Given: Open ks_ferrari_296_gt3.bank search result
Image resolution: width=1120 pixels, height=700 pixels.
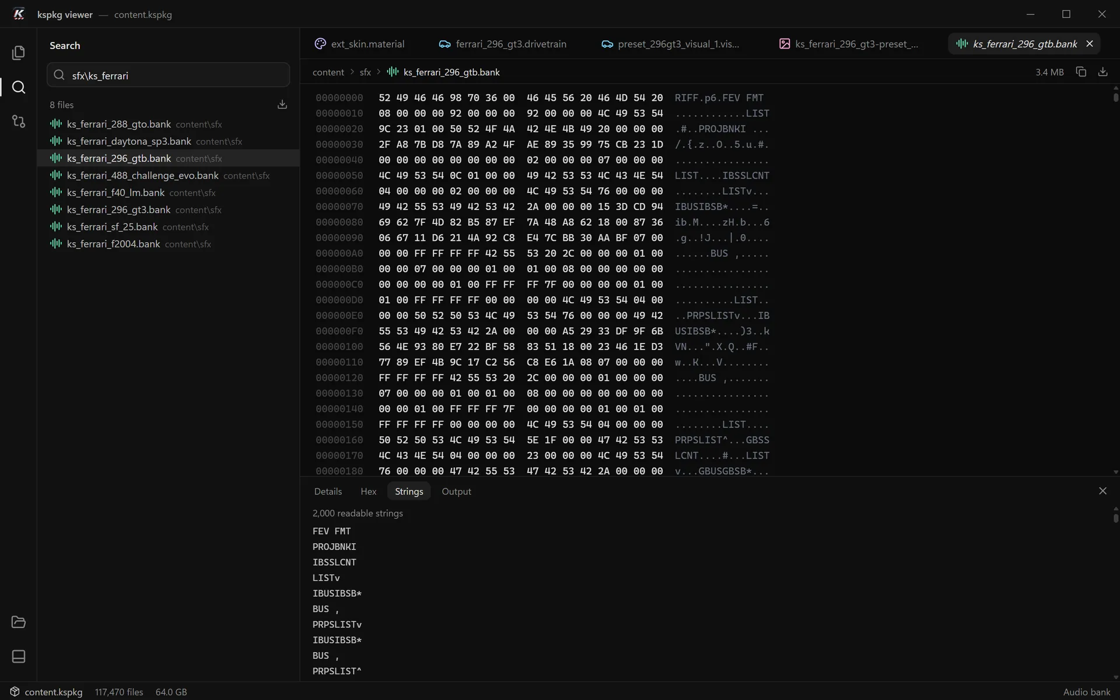Looking at the screenshot, I should [x=169, y=209].
